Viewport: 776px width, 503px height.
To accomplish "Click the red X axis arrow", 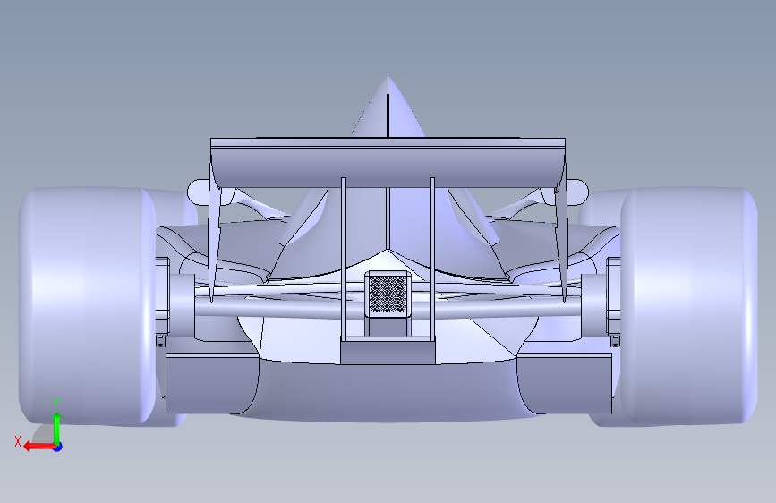I will 39,447.
